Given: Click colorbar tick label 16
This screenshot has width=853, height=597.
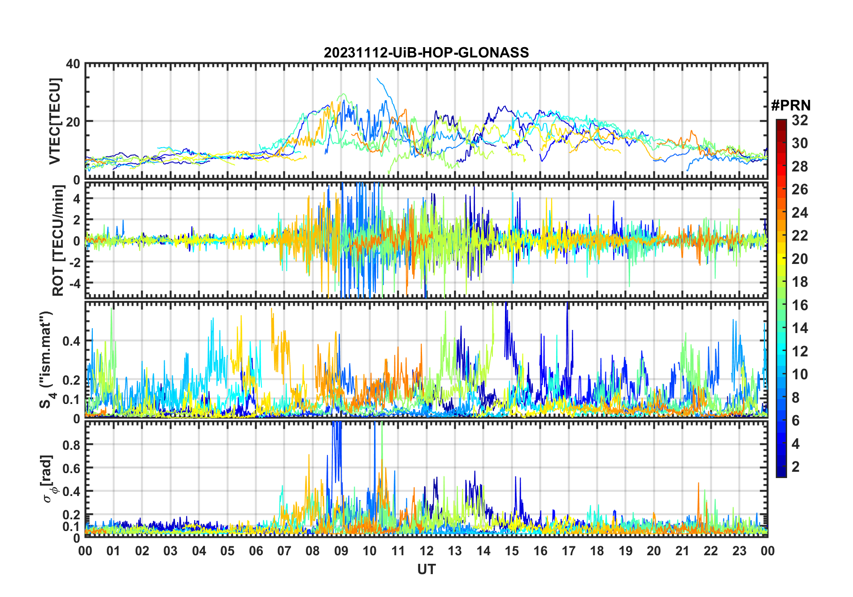Looking at the screenshot, I should (x=800, y=305).
